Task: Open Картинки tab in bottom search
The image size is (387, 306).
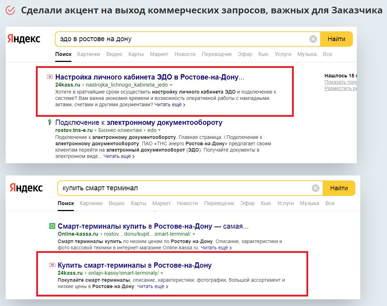Action: [91, 203]
